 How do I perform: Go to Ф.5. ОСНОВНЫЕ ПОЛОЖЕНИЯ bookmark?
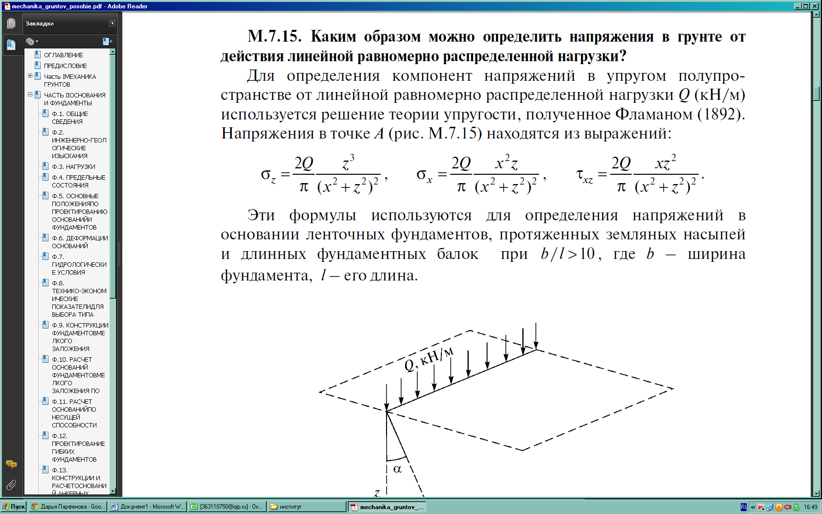(x=80, y=211)
